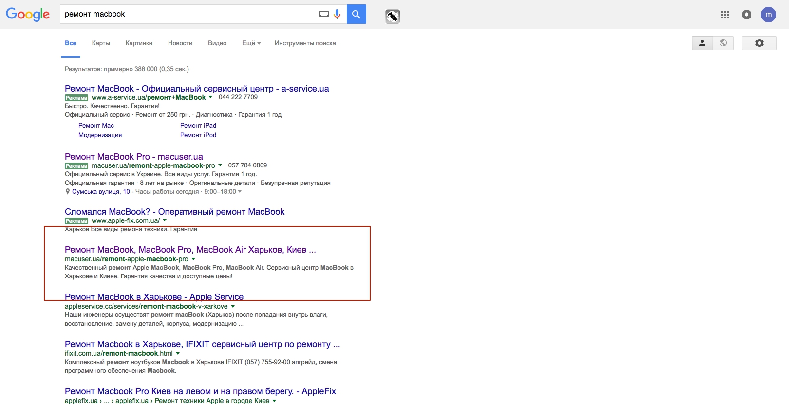
Task: Start voice search with the microphone
Action: tap(337, 14)
